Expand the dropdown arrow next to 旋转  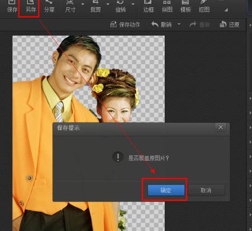(x=133, y=4)
